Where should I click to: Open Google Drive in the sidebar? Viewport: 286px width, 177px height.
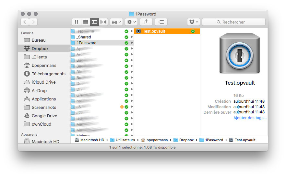tap(44, 116)
